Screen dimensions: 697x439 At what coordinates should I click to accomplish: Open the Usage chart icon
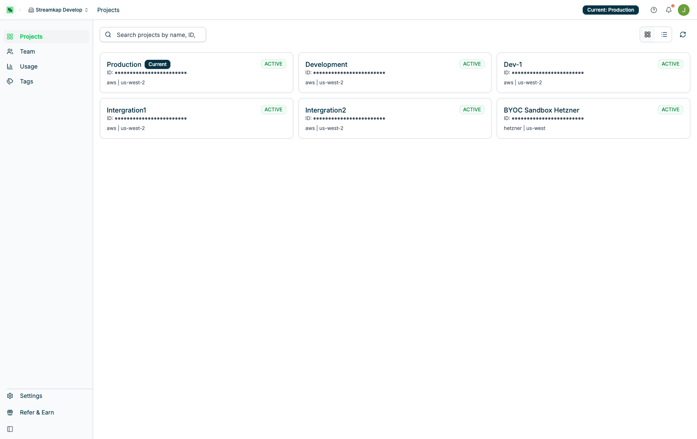(x=10, y=66)
